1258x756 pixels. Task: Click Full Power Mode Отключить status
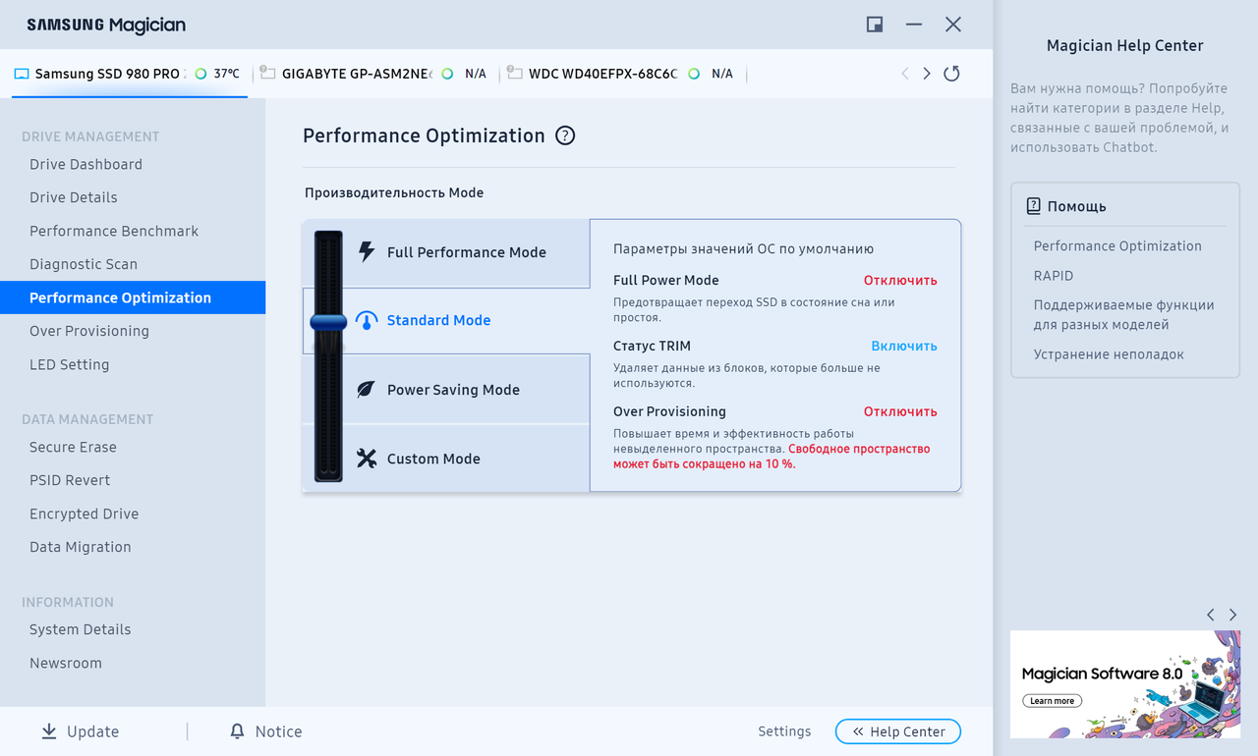coord(900,280)
